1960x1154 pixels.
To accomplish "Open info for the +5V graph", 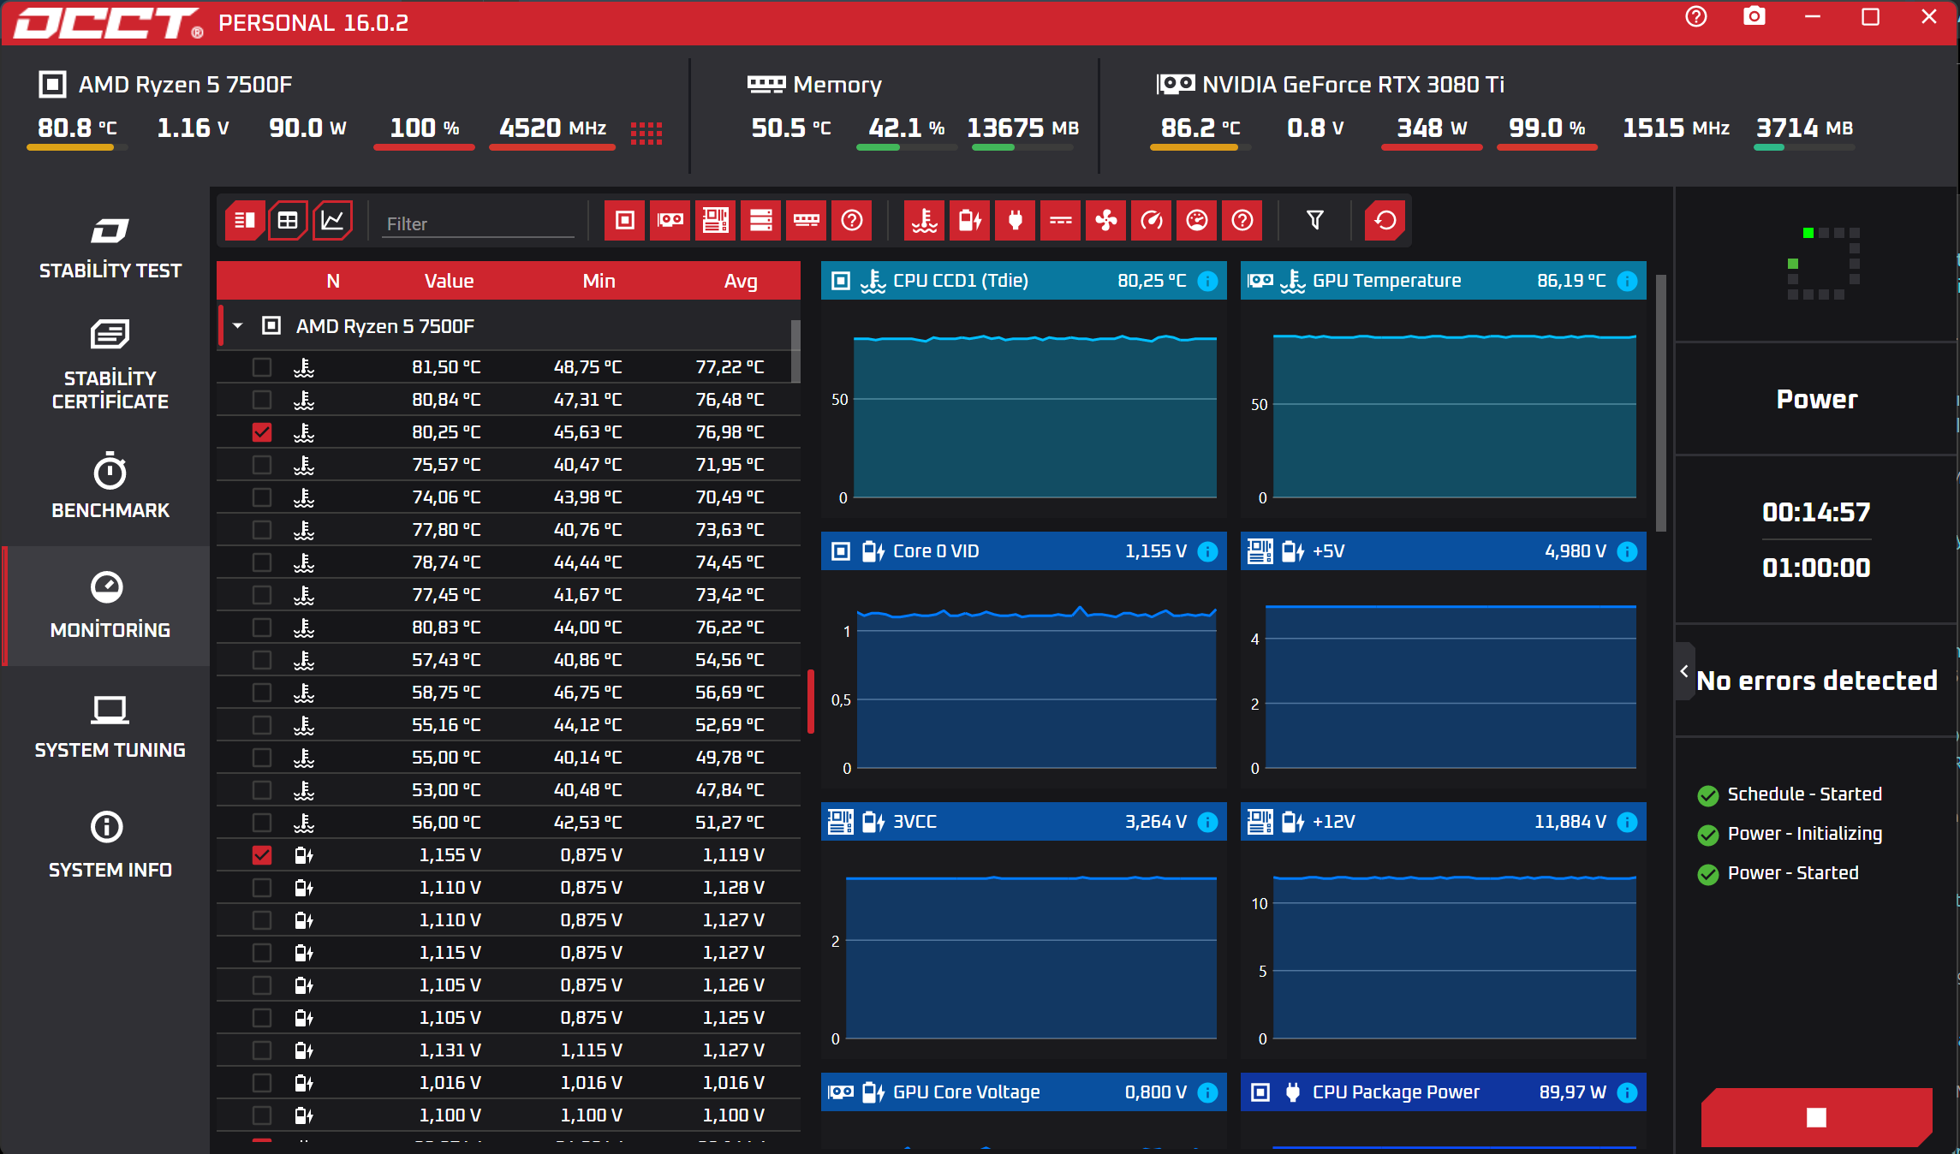I will (1628, 551).
